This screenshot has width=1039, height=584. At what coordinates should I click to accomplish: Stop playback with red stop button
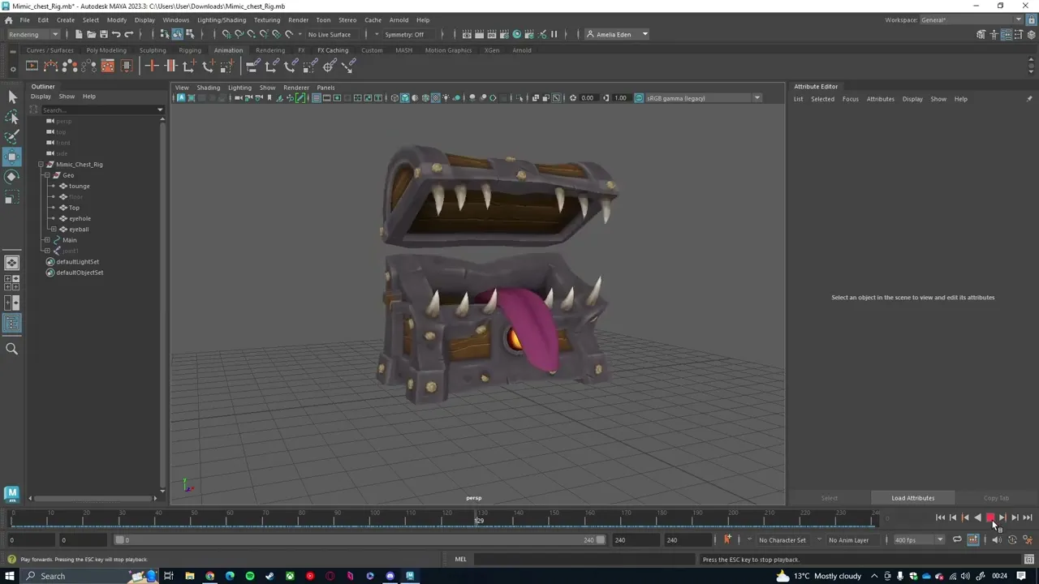pos(989,517)
